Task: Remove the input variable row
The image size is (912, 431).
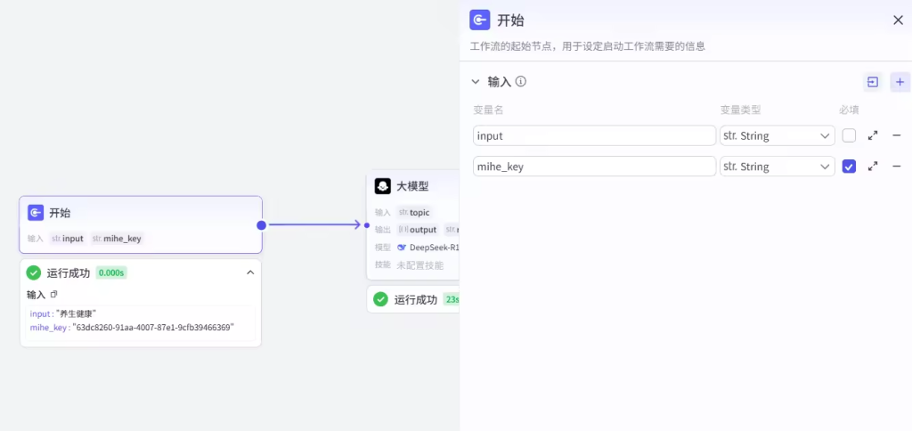Action: 897,135
